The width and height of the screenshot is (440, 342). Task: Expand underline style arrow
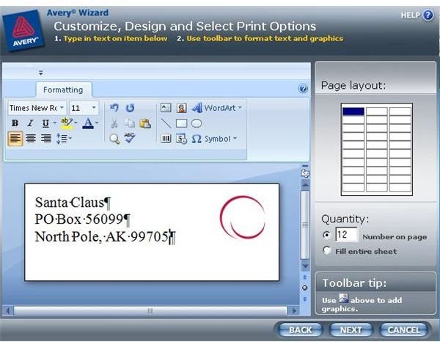(54, 123)
